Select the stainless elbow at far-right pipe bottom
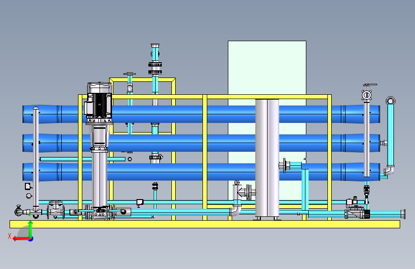The image size is (415, 269). pyautogui.click(x=389, y=171)
